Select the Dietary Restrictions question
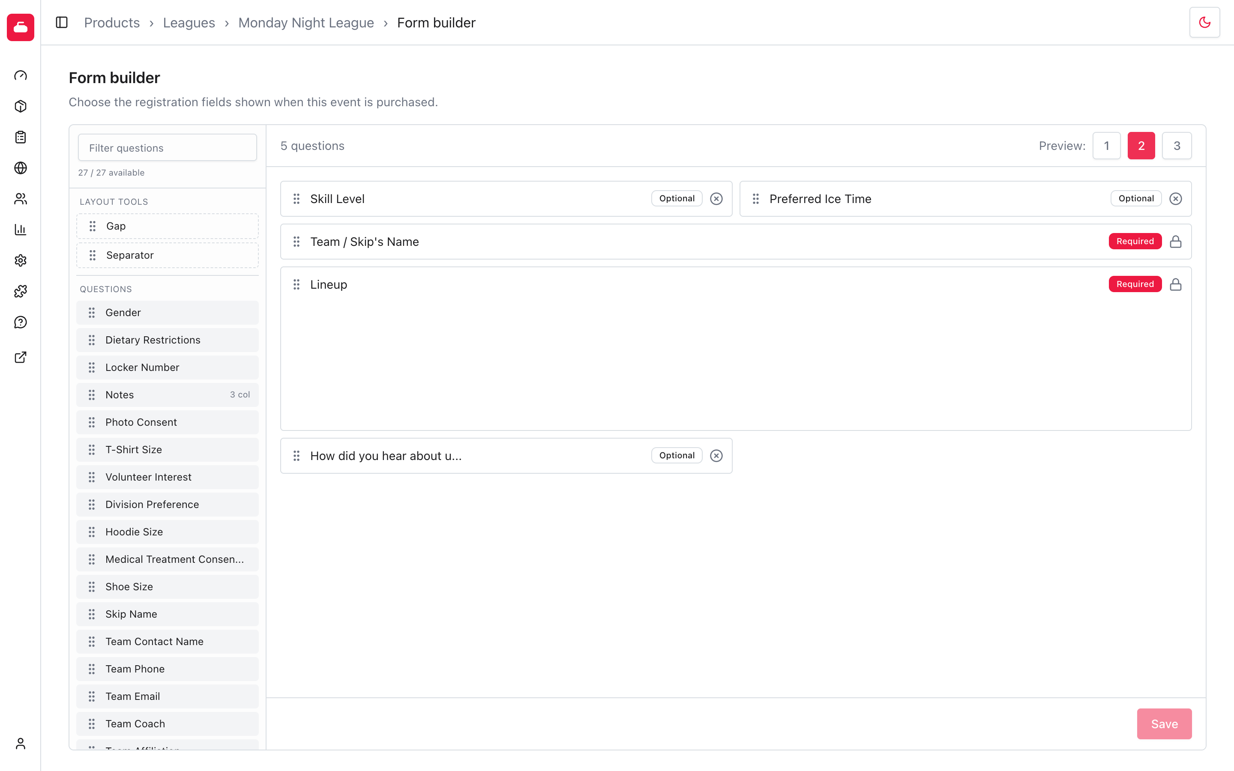The height and width of the screenshot is (771, 1234). [167, 340]
